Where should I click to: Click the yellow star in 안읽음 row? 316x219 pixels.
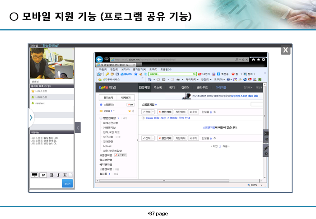click(130, 111)
